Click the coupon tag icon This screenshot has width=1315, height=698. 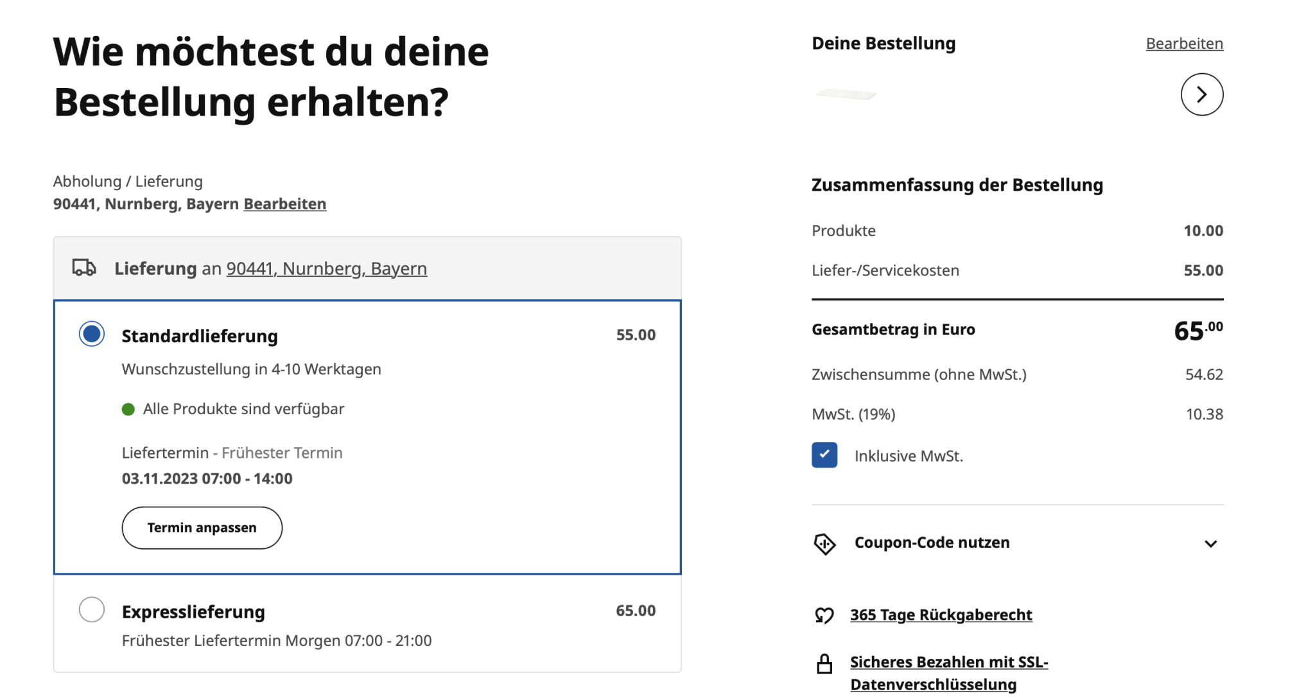824,544
